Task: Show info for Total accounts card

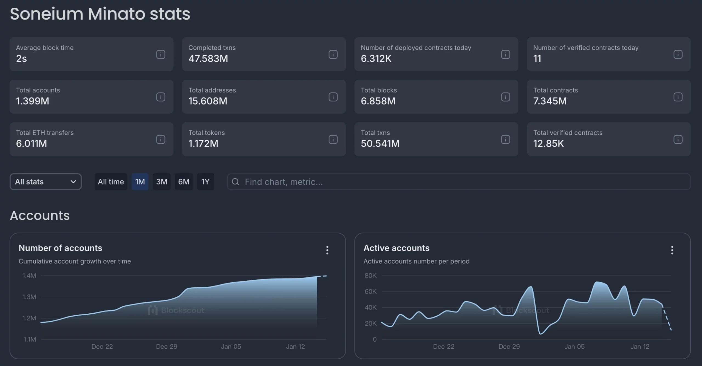Action: point(161,97)
